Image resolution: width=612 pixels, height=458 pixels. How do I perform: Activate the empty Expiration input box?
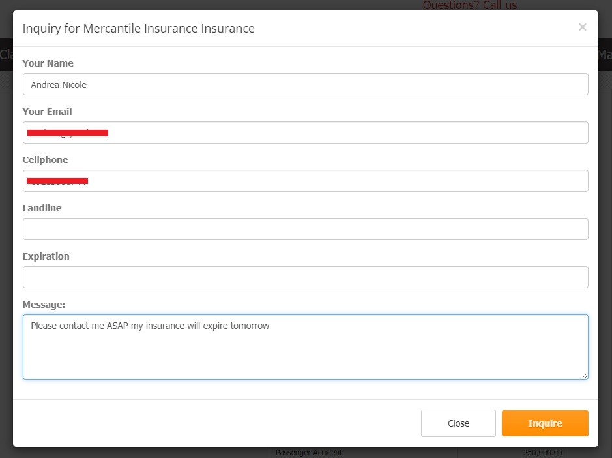tap(305, 277)
